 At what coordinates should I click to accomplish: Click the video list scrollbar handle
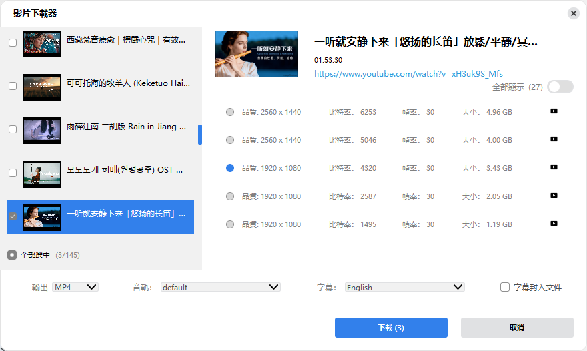tap(200, 135)
